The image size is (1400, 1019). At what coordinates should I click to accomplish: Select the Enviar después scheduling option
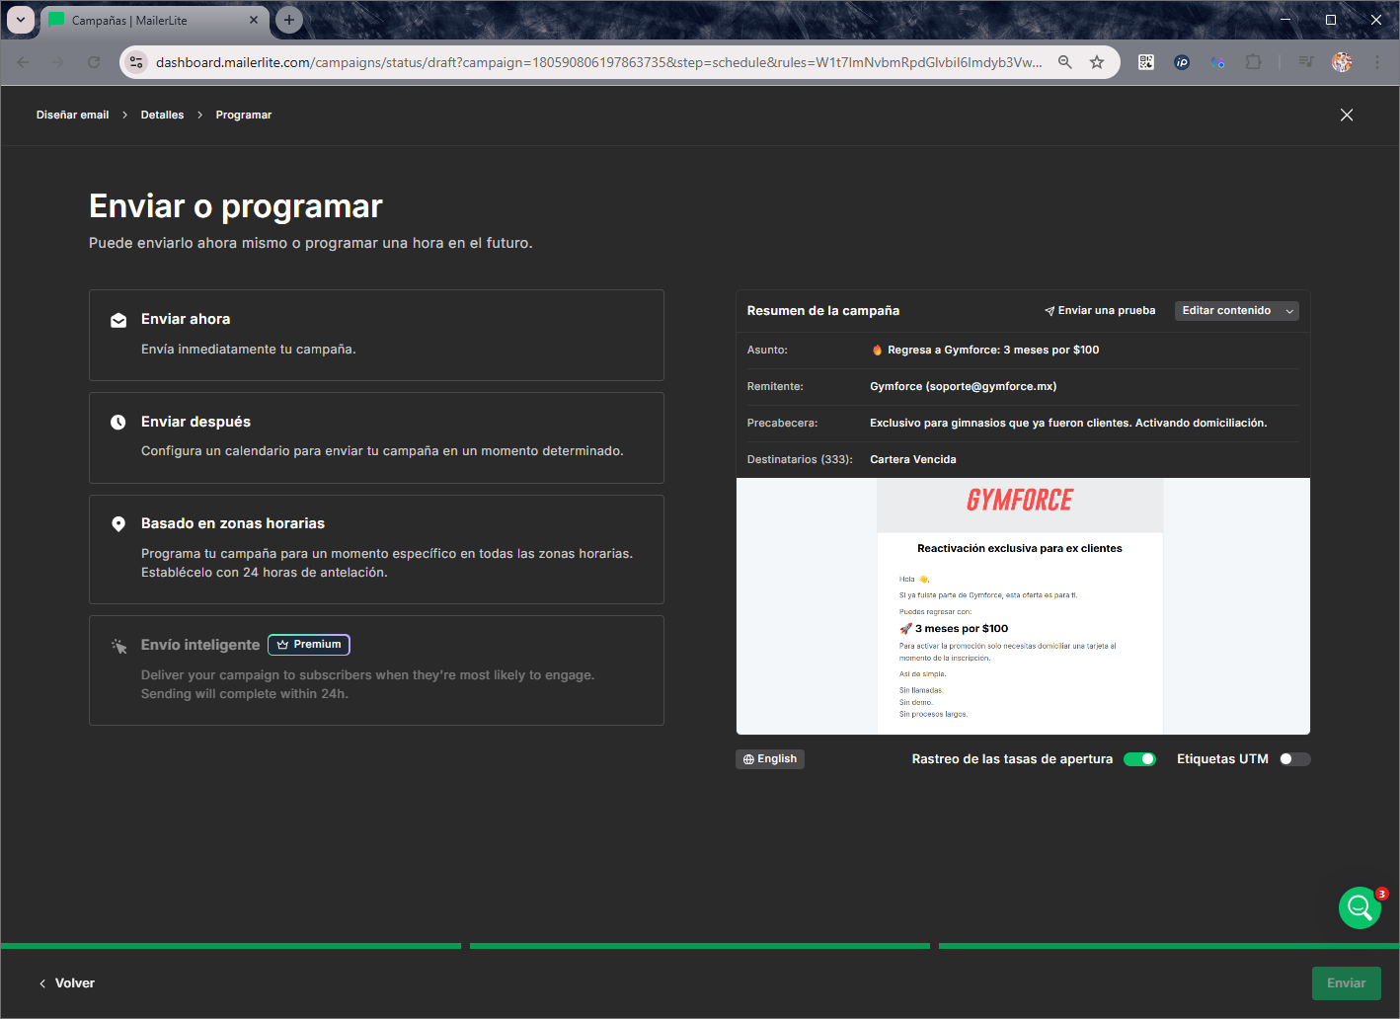[x=375, y=437]
